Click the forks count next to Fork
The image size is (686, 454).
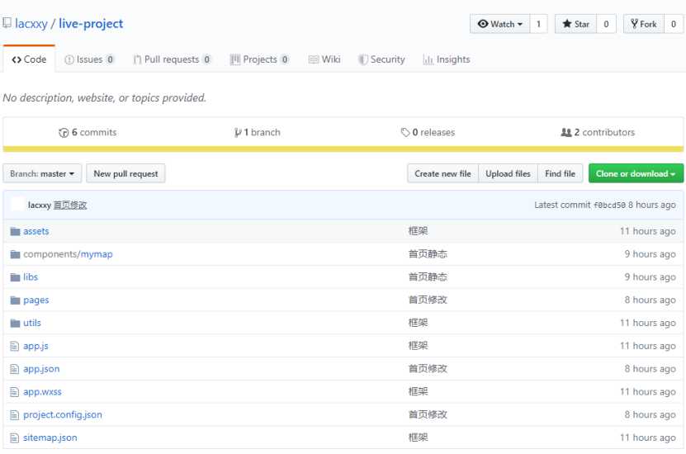pyautogui.click(x=674, y=24)
